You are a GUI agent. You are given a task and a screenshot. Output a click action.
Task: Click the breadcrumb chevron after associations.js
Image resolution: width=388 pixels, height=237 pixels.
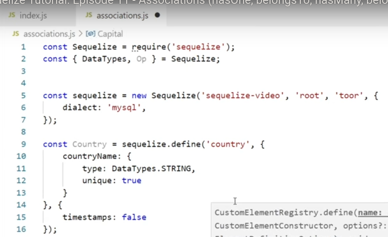(x=80, y=34)
